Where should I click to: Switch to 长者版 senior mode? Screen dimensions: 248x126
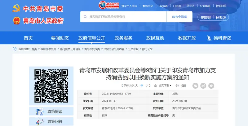pos(221,18)
